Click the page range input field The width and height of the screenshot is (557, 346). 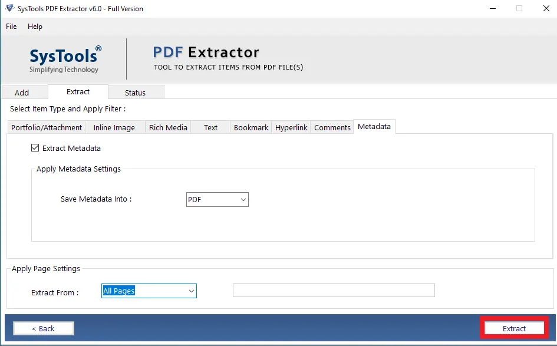[x=334, y=290]
